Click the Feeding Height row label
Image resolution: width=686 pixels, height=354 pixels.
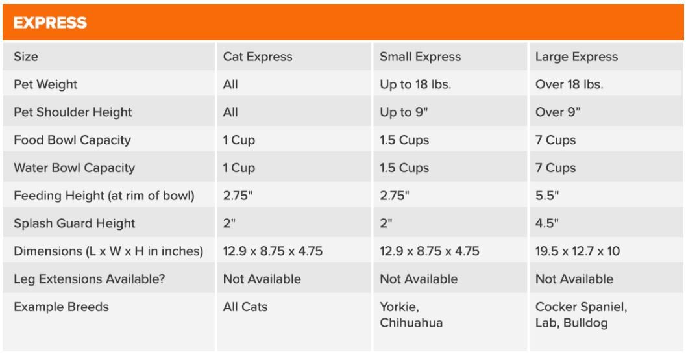click(x=104, y=196)
